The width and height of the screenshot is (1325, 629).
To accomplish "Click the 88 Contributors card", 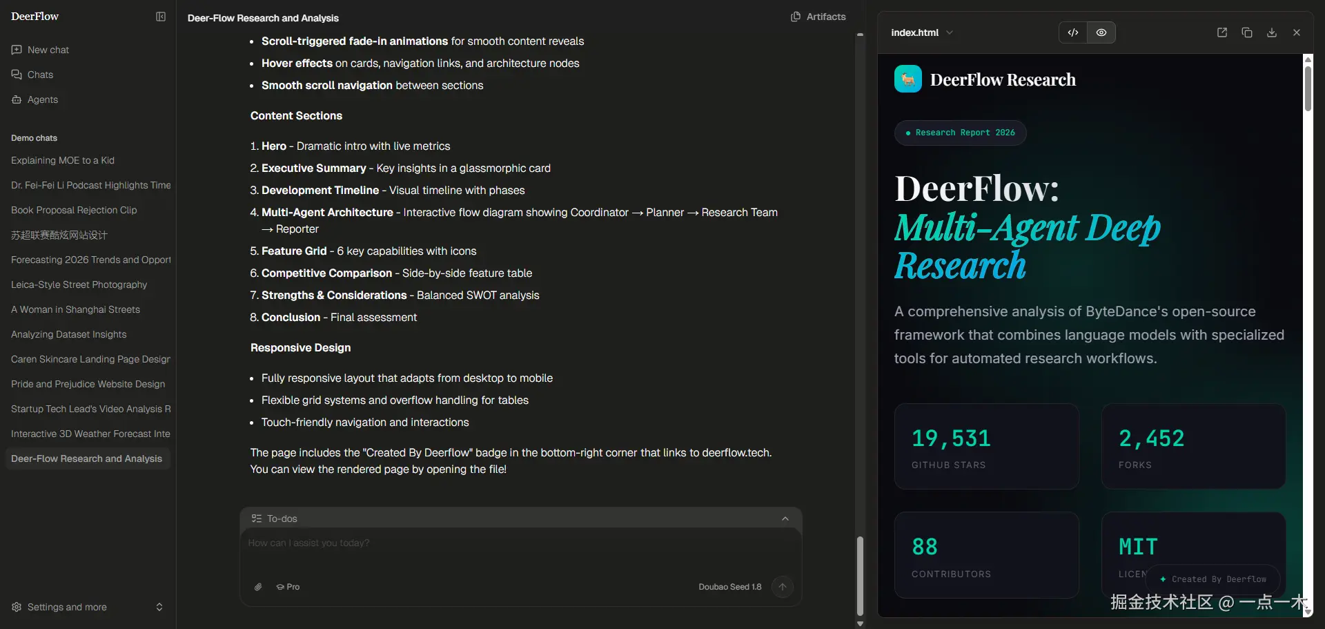I will (x=987, y=555).
